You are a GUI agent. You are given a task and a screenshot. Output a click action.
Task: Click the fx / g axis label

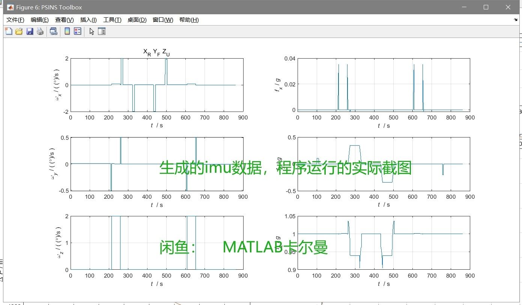(278, 85)
